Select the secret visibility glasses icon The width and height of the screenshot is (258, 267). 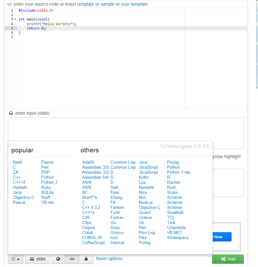click(x=72, y=259)
